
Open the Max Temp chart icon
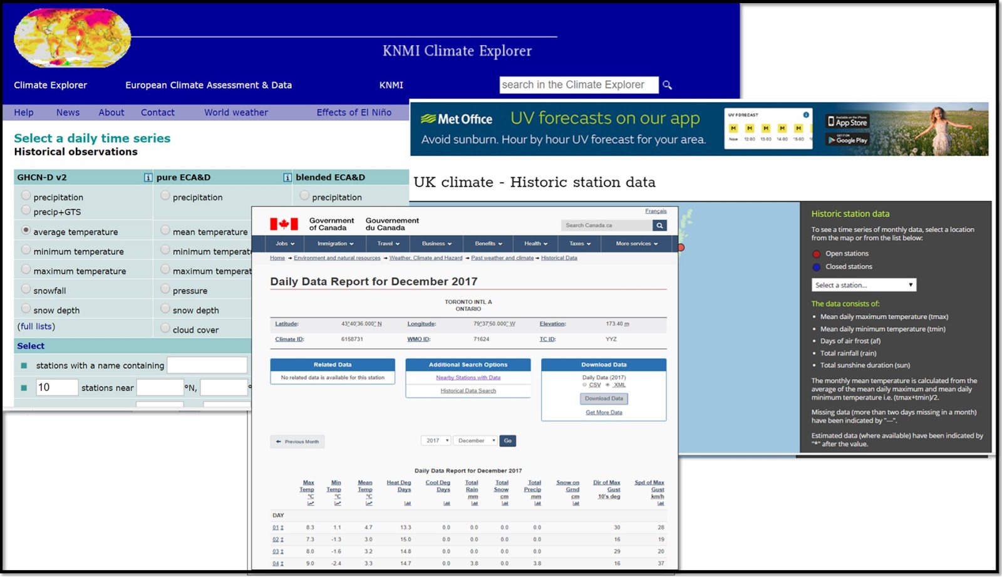point(311,504)
